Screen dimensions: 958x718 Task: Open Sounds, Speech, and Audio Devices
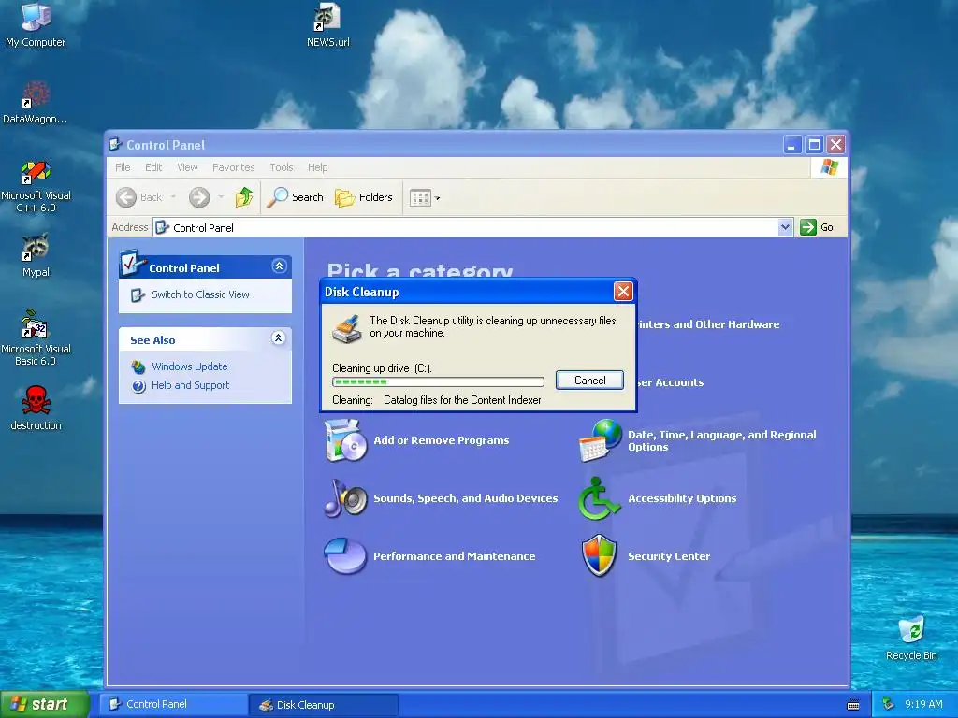(x=466, y=498)
